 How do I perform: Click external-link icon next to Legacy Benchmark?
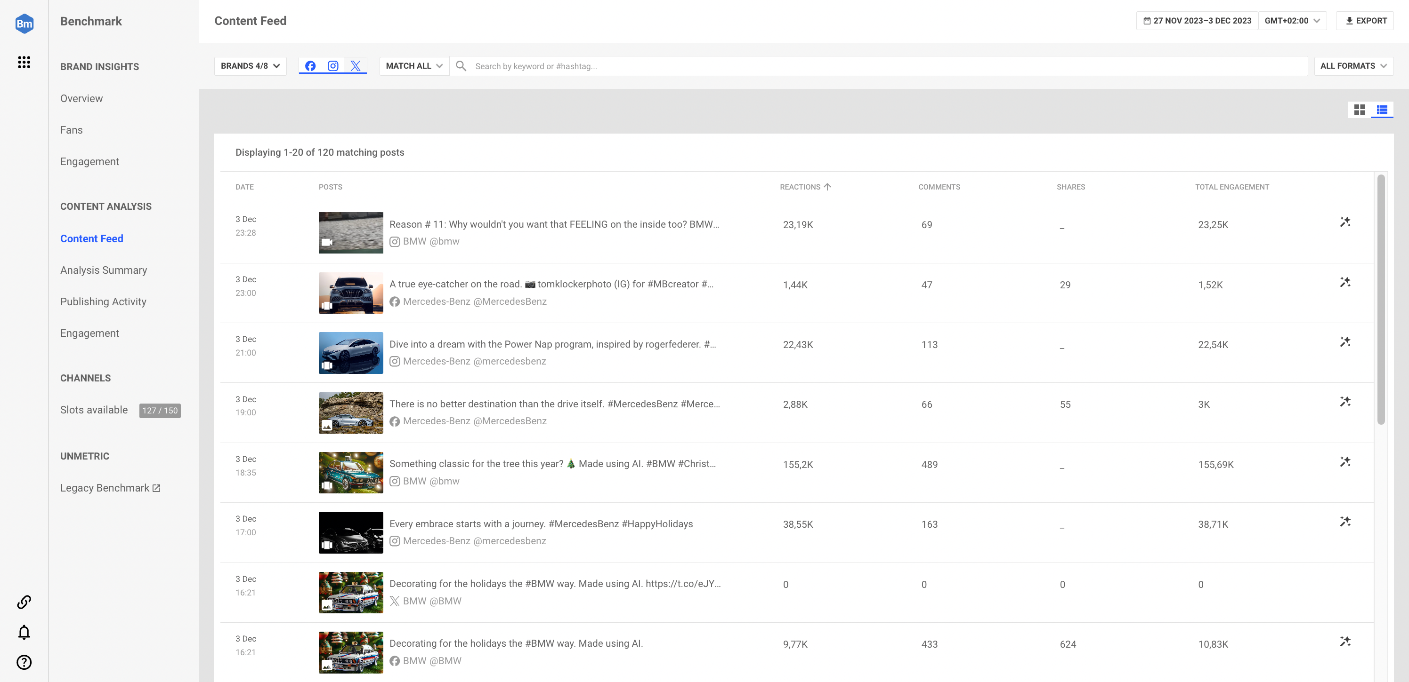click(156, 488)
